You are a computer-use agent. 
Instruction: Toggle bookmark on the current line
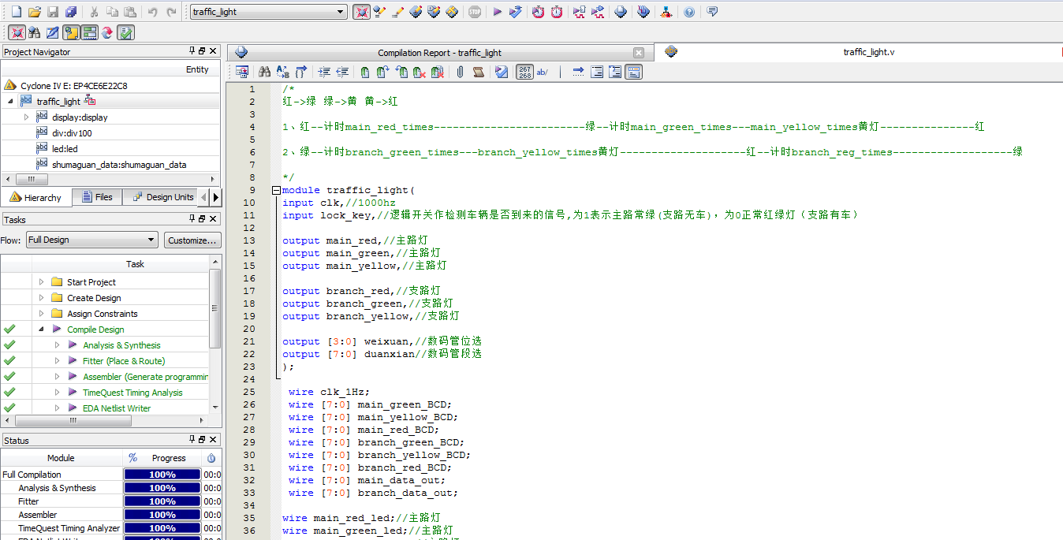(x=365, y=72)
